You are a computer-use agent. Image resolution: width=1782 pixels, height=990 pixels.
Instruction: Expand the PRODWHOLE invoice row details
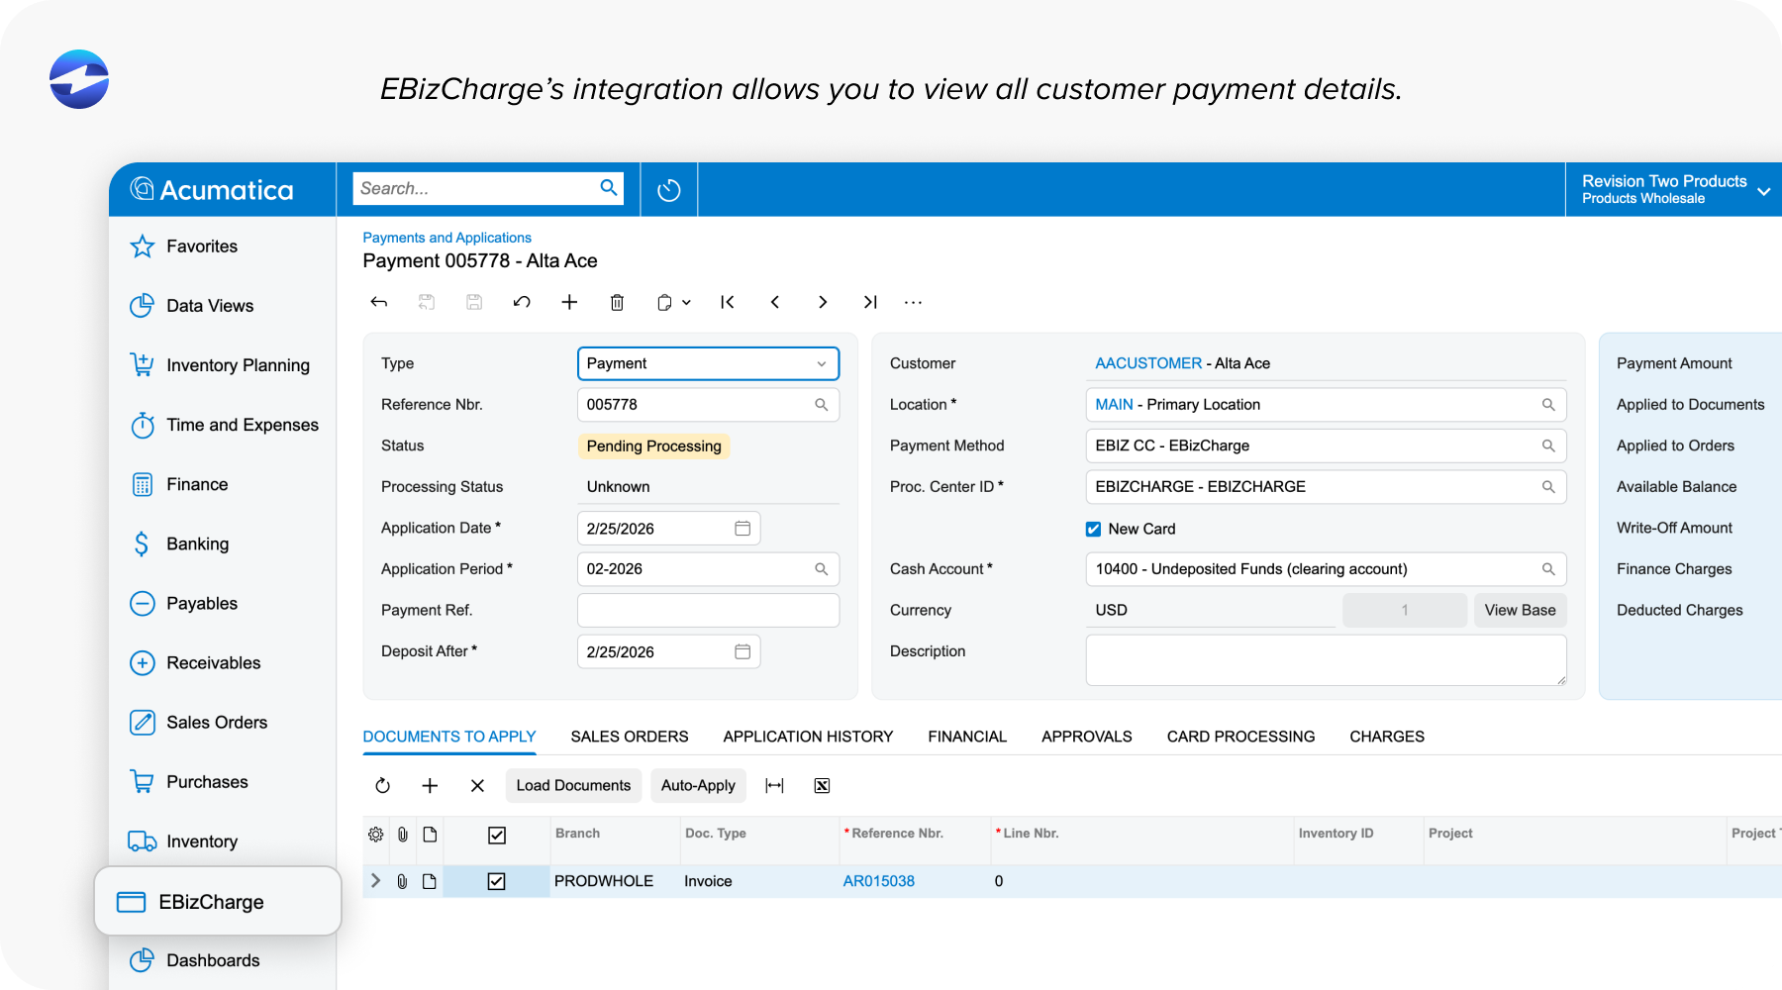(375, 880)
